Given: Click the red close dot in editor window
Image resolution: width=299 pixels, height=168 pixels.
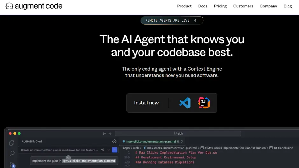Looking at the screenshot, I should (x=10, y=134).
